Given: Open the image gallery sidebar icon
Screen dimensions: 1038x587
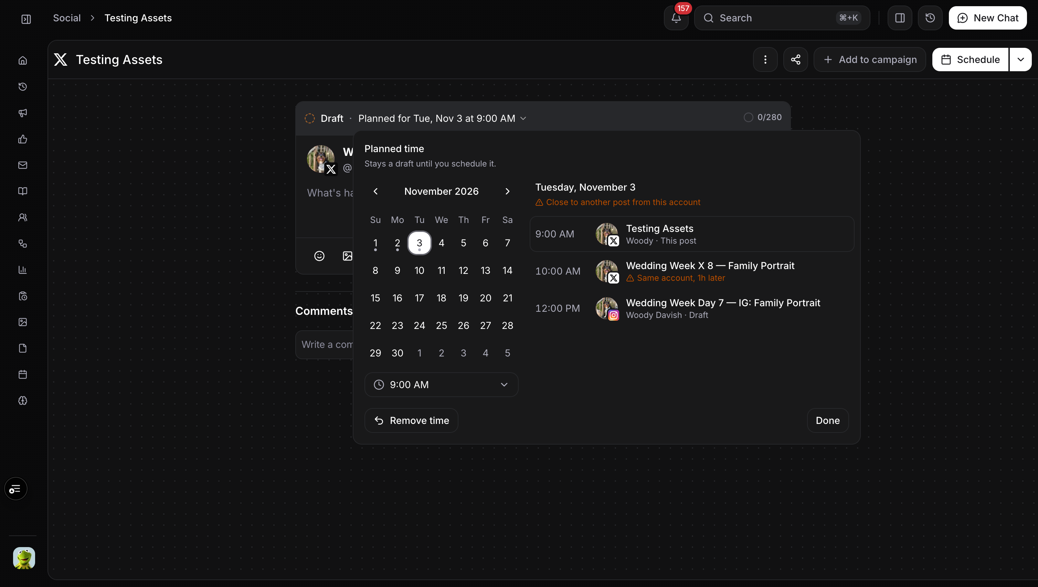Looking at the screenshot, I should [x=23, y=322].
